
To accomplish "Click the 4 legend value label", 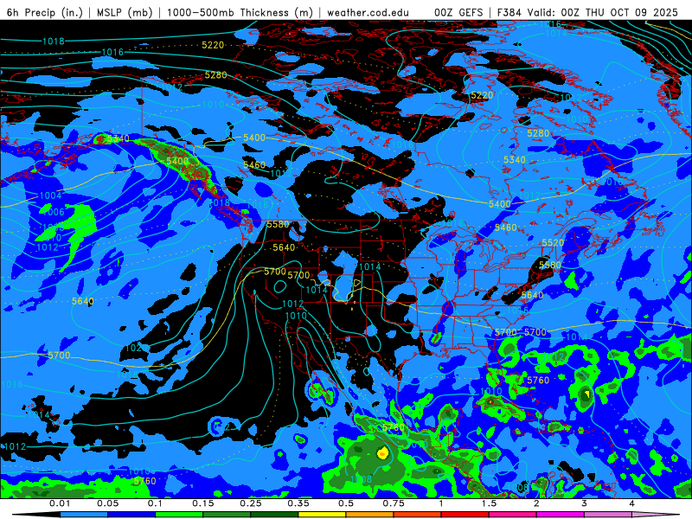I will 631,503.
